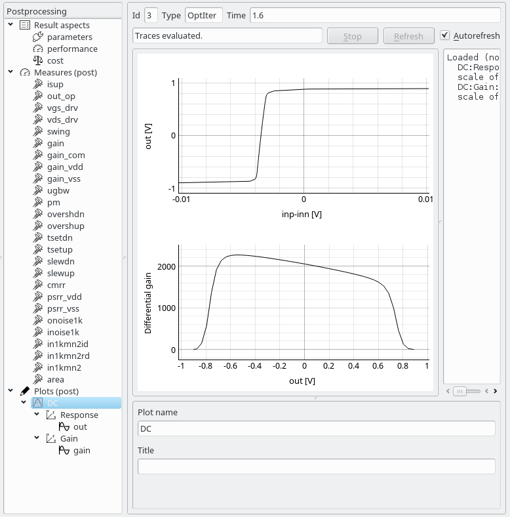Click the scales icon beside cost
Image resolution: width=510 pixels, height=517 pixels.
click(x=37, y=61)
